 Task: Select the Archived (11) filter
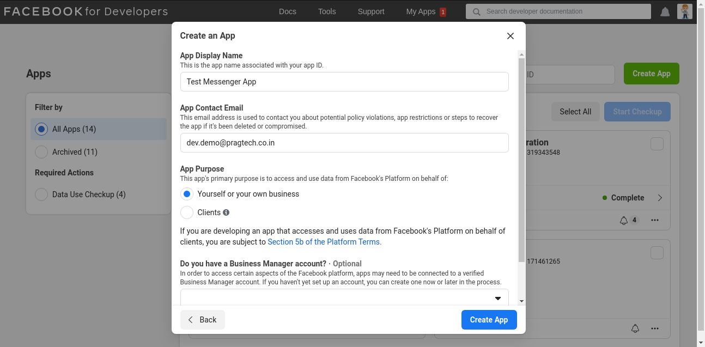[x=41, y=152]
